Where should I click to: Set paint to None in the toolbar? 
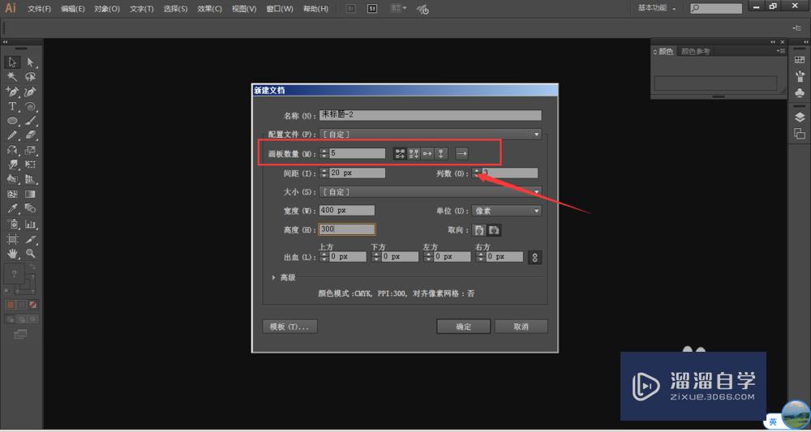pyautogui.click(x=32, y=305)
